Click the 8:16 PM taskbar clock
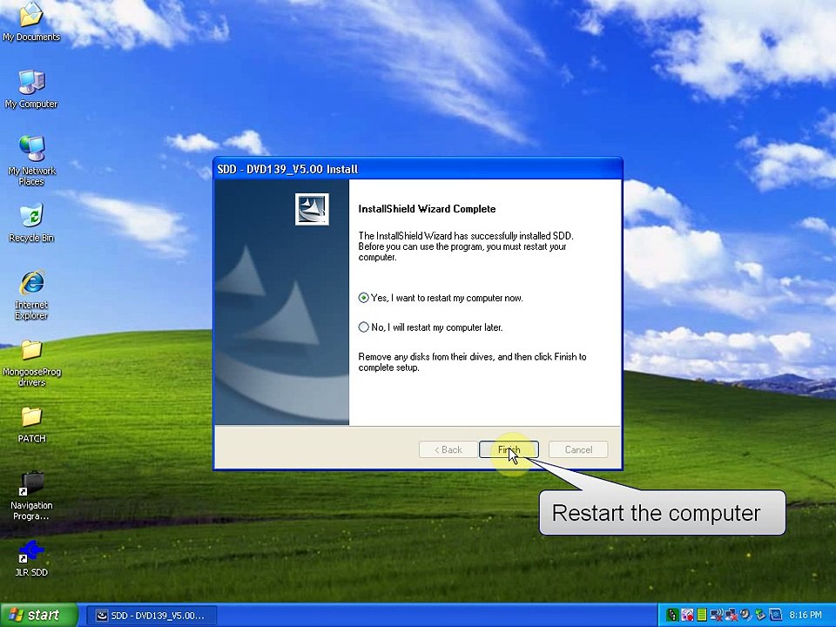The width and height of the screenshot is (836, 627). point(805,615)
